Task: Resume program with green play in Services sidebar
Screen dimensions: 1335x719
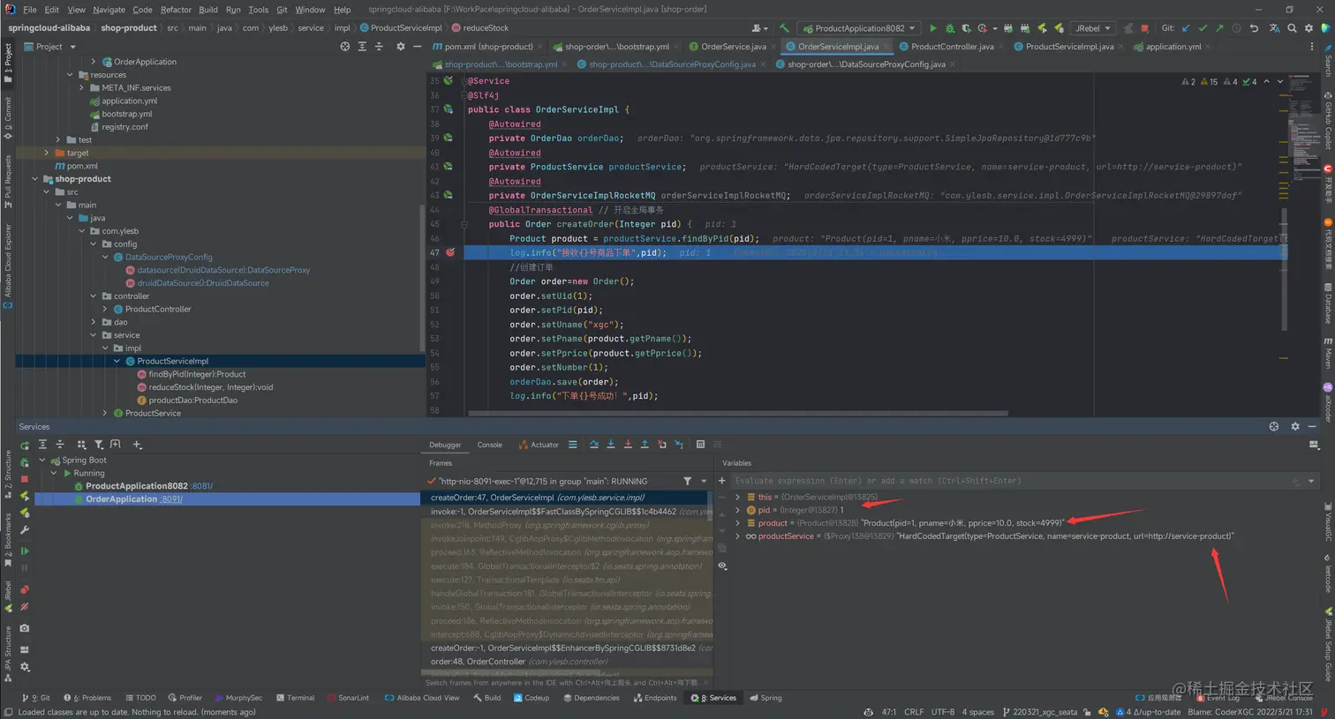Action: [x=25, y=550]
